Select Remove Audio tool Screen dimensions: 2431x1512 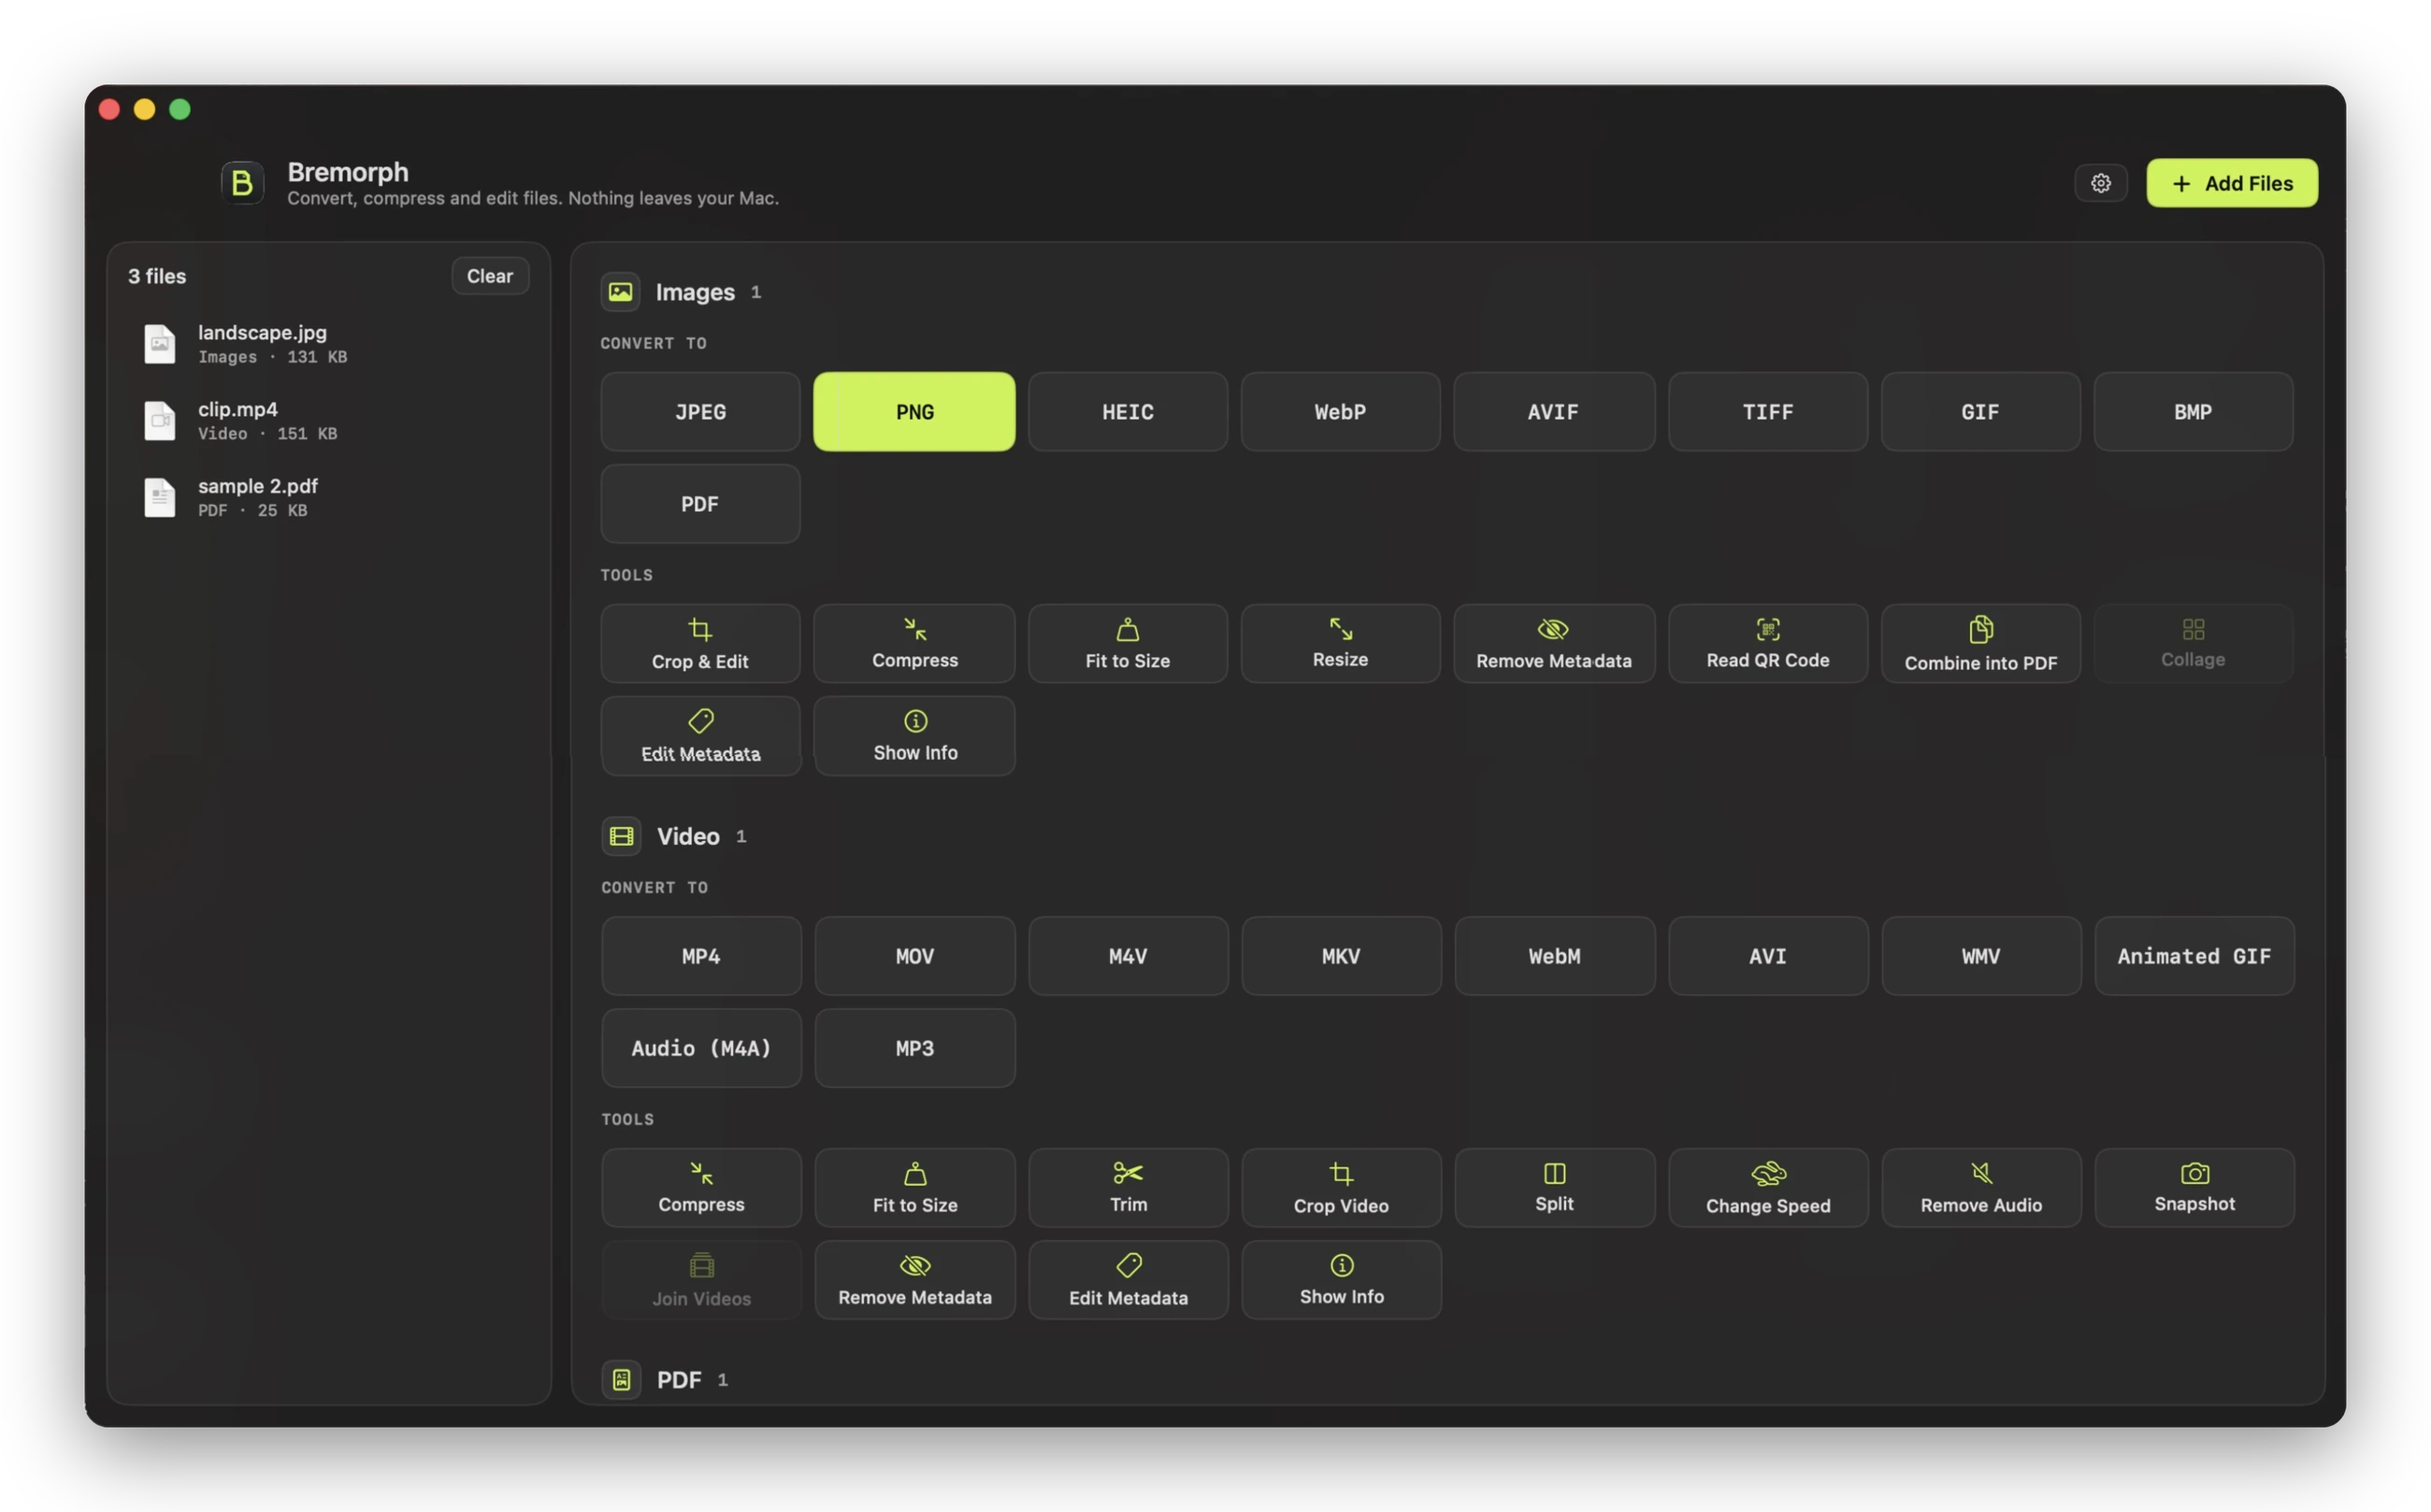[1981, 1187]
